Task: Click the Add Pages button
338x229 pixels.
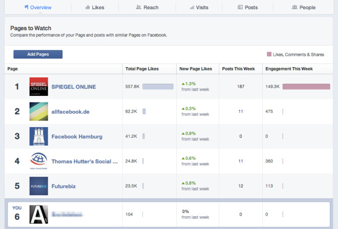Action: click(38, 54)
